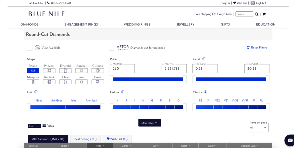The height and width of the screenshot is (148, 294).
Task: Open the EDUCATION menu
Action: pos(266,24)
